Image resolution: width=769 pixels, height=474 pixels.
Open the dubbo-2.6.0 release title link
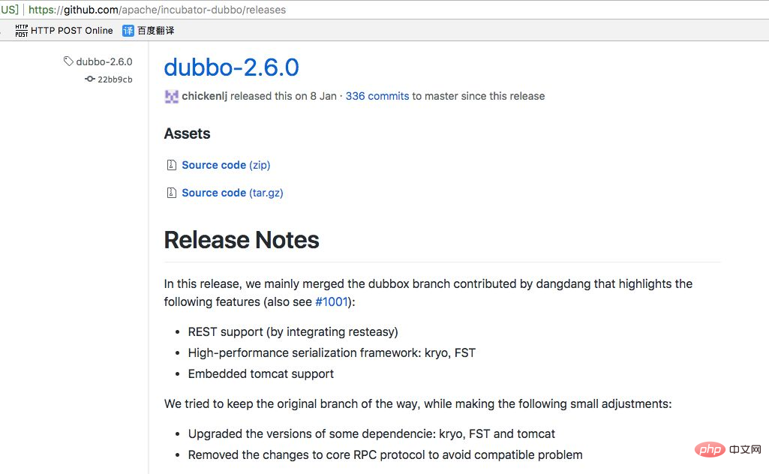click(x=232, y=67)
